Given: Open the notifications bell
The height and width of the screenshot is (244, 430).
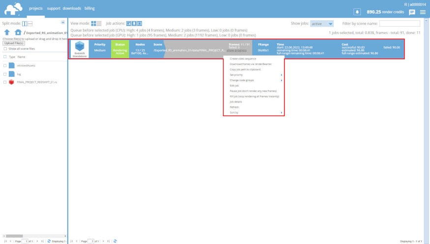Looking at the screenshot, I should click(x=357, y=12).
